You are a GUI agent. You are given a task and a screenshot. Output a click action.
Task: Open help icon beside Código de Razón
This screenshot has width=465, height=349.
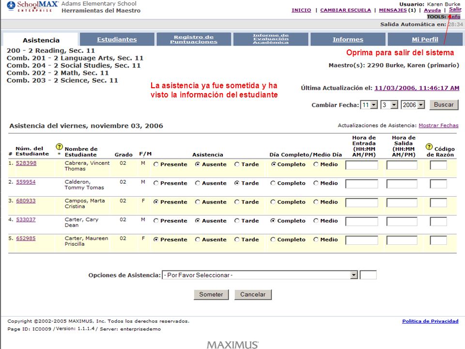(429, 146)
